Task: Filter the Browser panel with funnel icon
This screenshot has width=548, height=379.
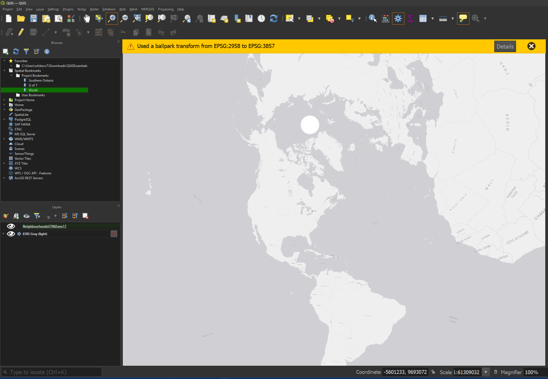Action: [x=26, y=52]
